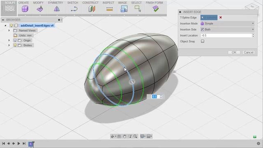Open the Modify menu
263x148 pixels.
pos(38,3)
